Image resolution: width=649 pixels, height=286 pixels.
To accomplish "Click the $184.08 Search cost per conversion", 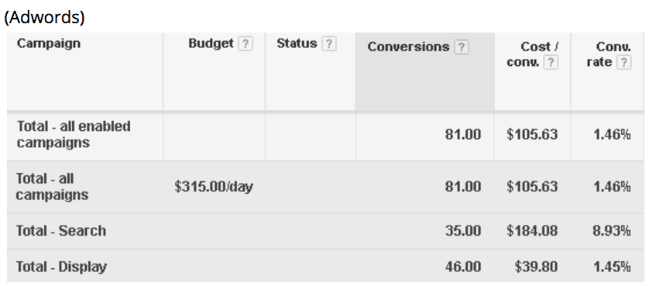I will 532,230.
